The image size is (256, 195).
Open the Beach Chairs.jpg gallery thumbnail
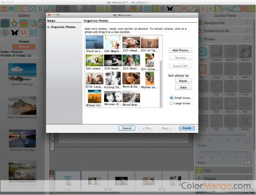click(22, 73)
